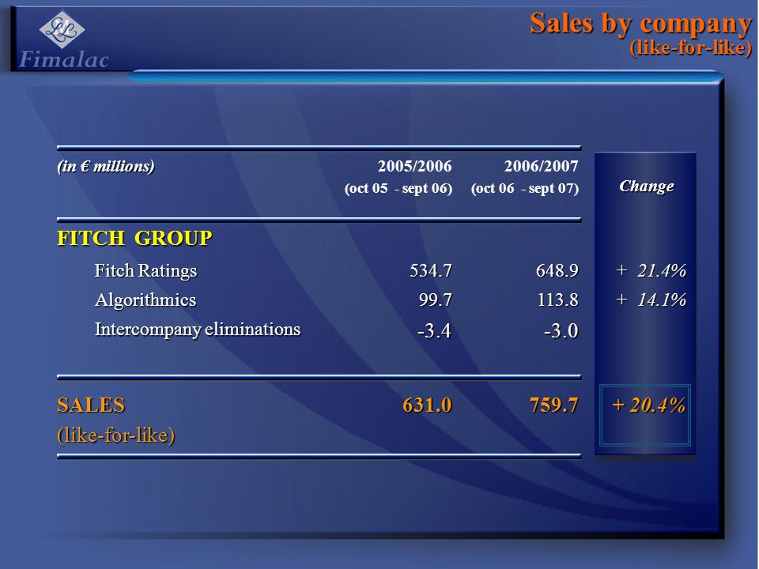Click the '(oct 05 - sept 06)' period text

(398, 188)
